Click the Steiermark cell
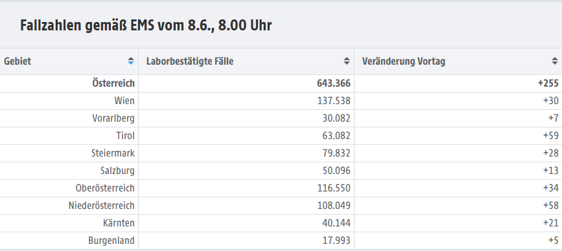Viewport: 562px width, 251px height. [69, 153]
